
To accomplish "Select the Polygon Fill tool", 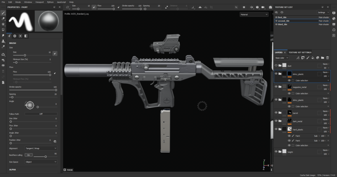I will (x=3, y=30).
